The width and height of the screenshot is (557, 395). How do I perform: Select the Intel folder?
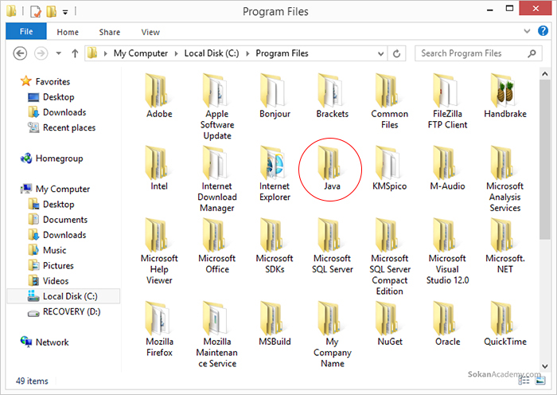(x=159, y=169)
